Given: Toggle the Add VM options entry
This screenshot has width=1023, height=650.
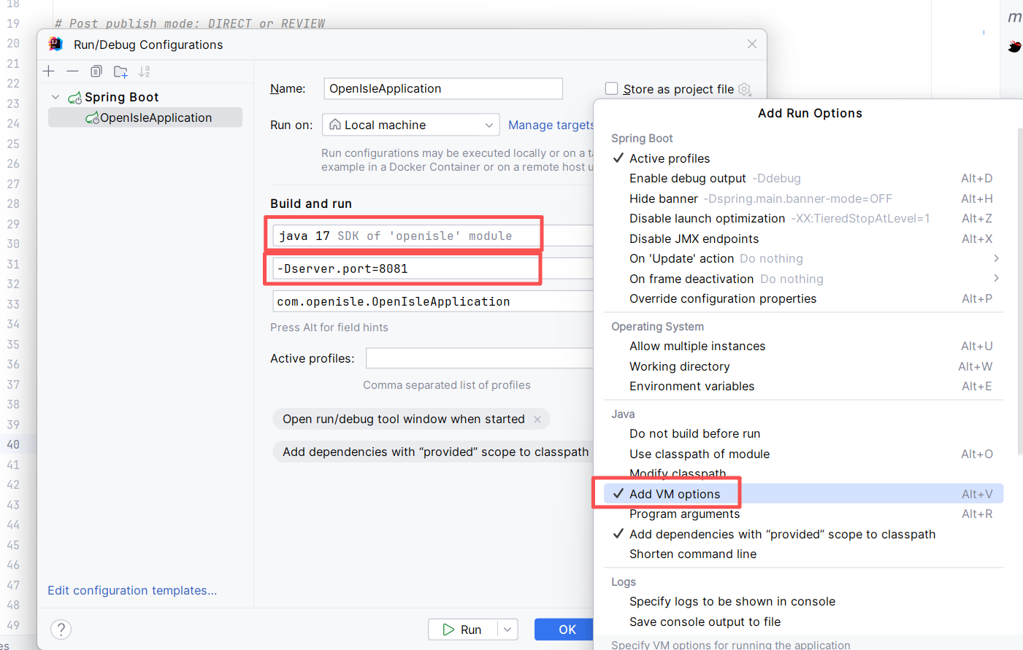Looking at the screenshot, I should pos(674,494).
